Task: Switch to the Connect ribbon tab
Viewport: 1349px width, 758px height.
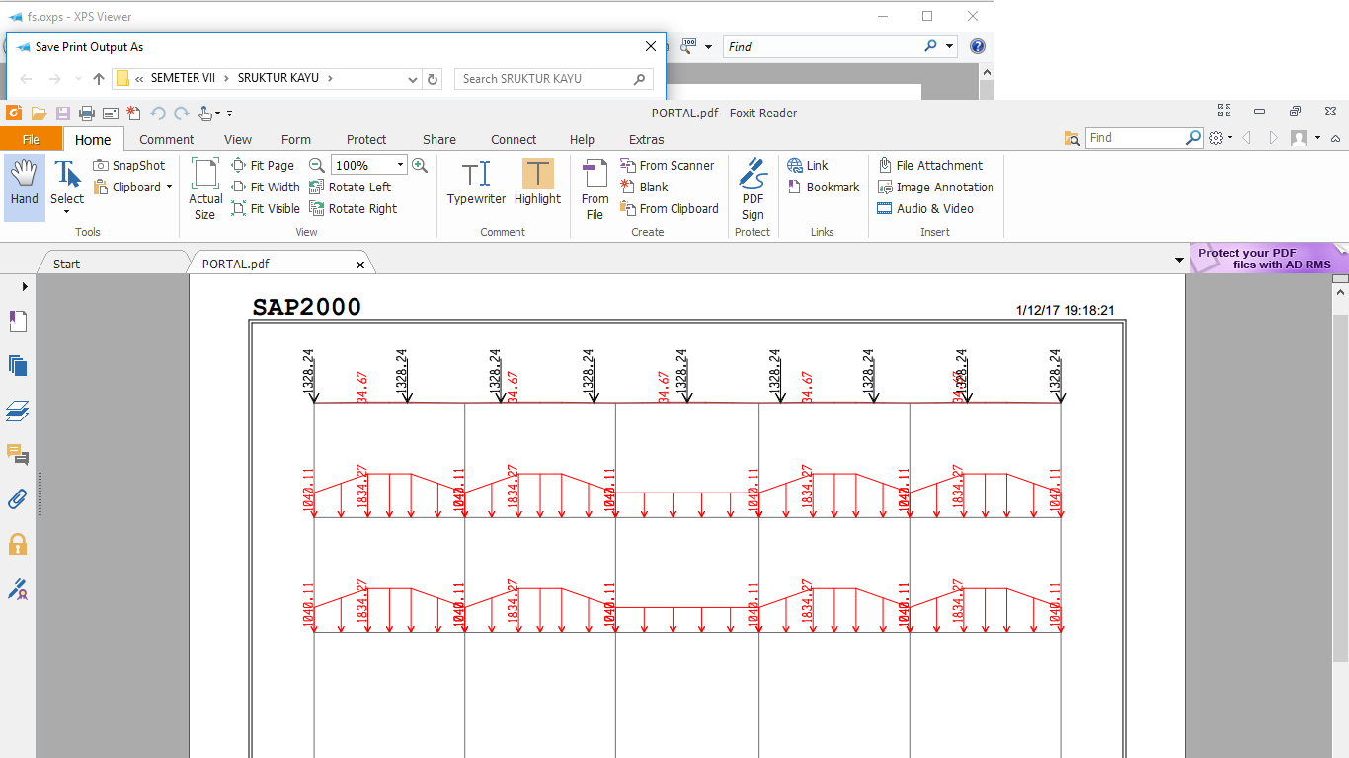Action: pos(514,139)
